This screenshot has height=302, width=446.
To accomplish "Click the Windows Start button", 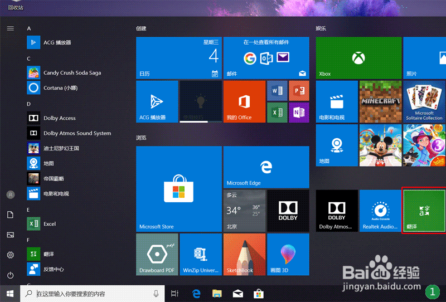I will [x=10, y=294].
